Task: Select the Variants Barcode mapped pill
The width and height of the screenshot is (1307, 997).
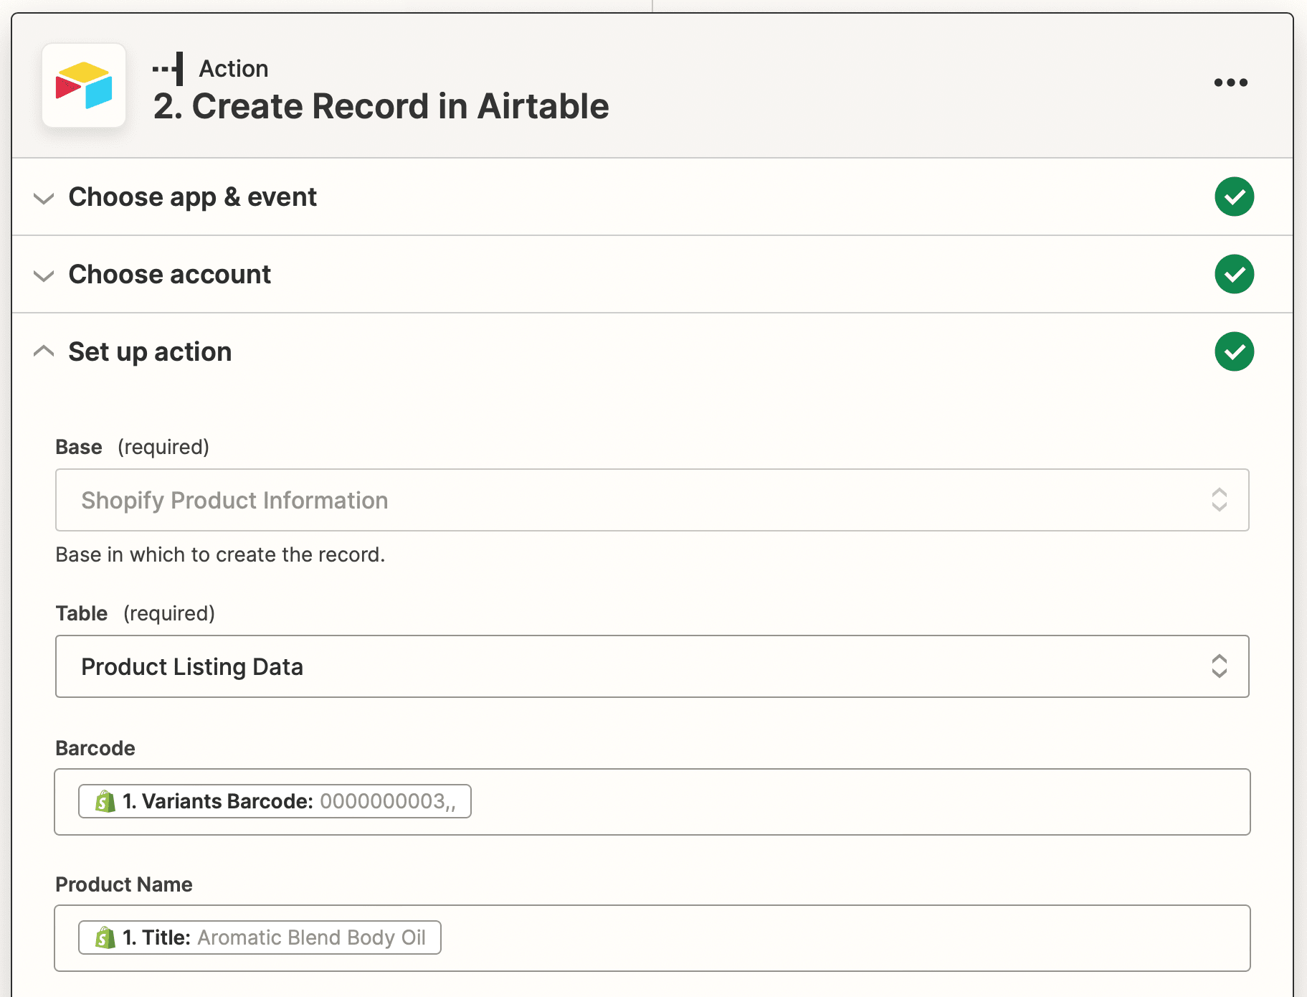Action: tap(275, 801)
